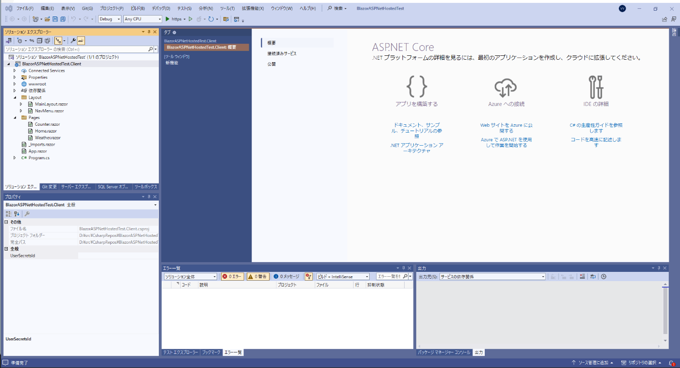Click the Live Share icon at top right
The height and width of the screenshot is (368, 680).
(664, 19)
